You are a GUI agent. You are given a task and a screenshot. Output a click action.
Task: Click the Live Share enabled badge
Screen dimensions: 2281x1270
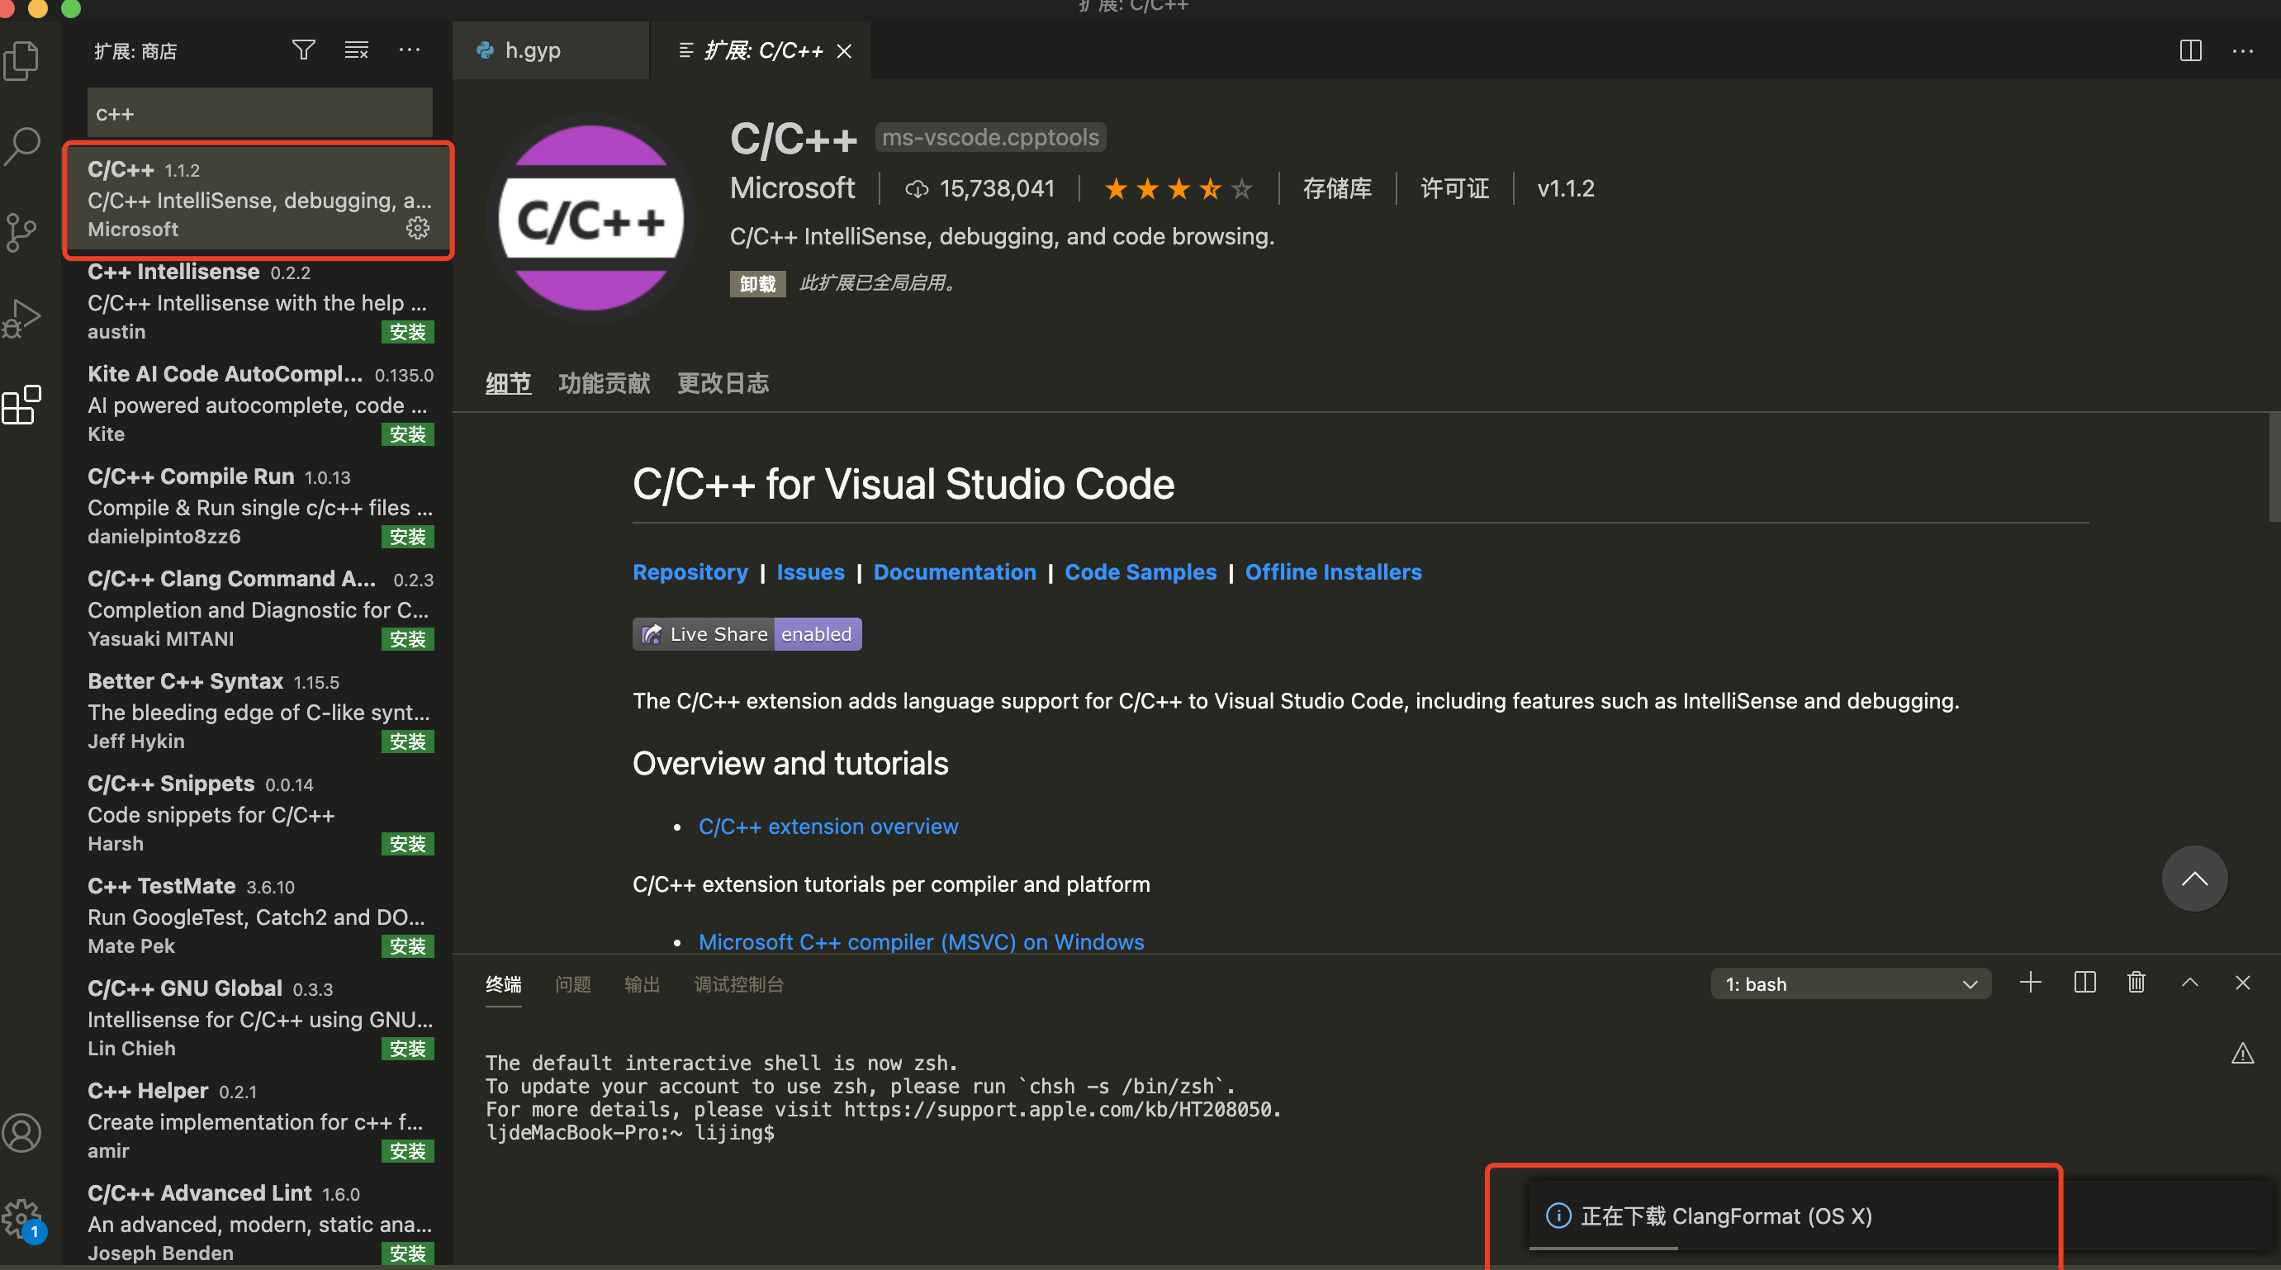(747, 634)
